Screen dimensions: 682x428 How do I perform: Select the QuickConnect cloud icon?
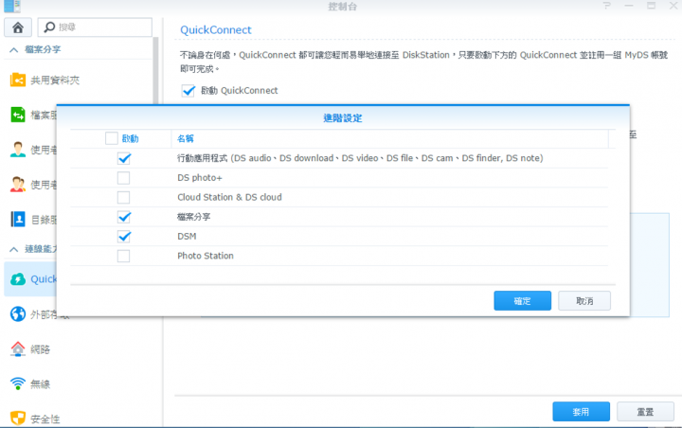[18, 278]
